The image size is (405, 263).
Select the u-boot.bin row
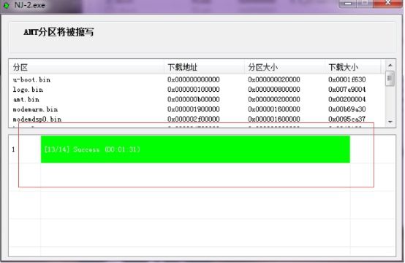(197, 79)
